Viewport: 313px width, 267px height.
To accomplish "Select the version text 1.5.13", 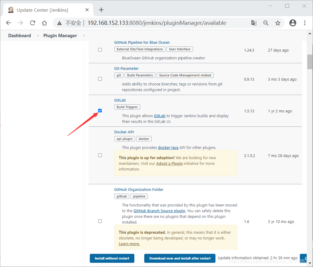I will [249, 111].
